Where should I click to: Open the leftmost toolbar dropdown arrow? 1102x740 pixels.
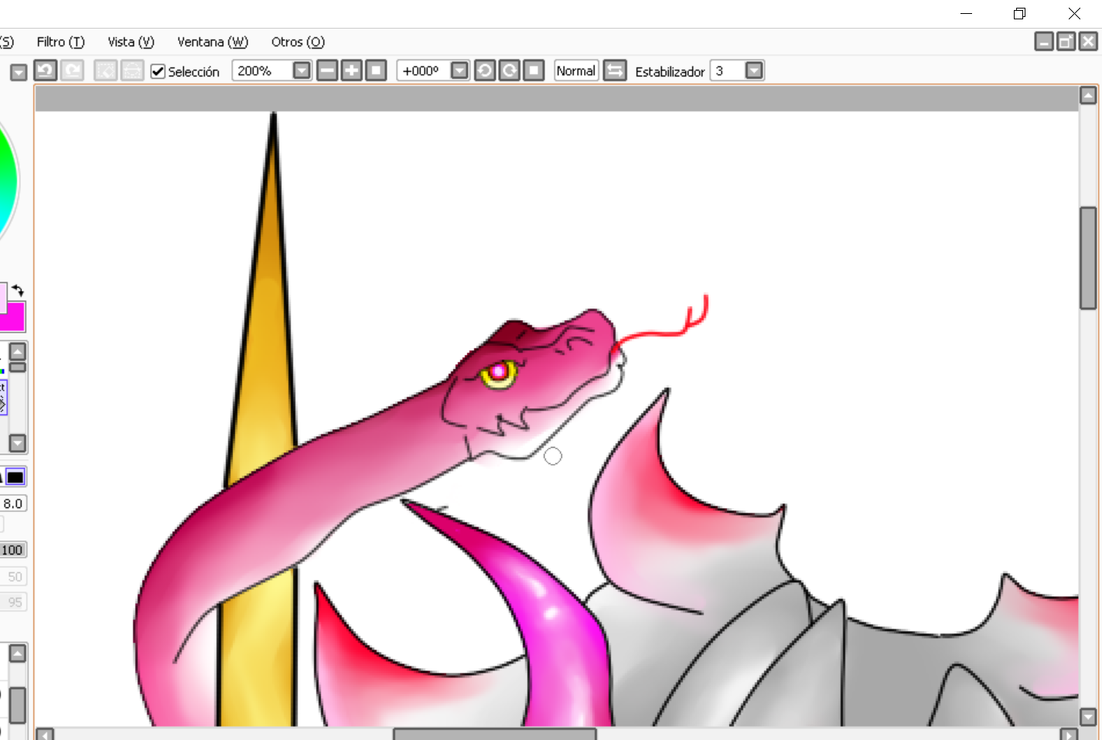click(19, 73)
